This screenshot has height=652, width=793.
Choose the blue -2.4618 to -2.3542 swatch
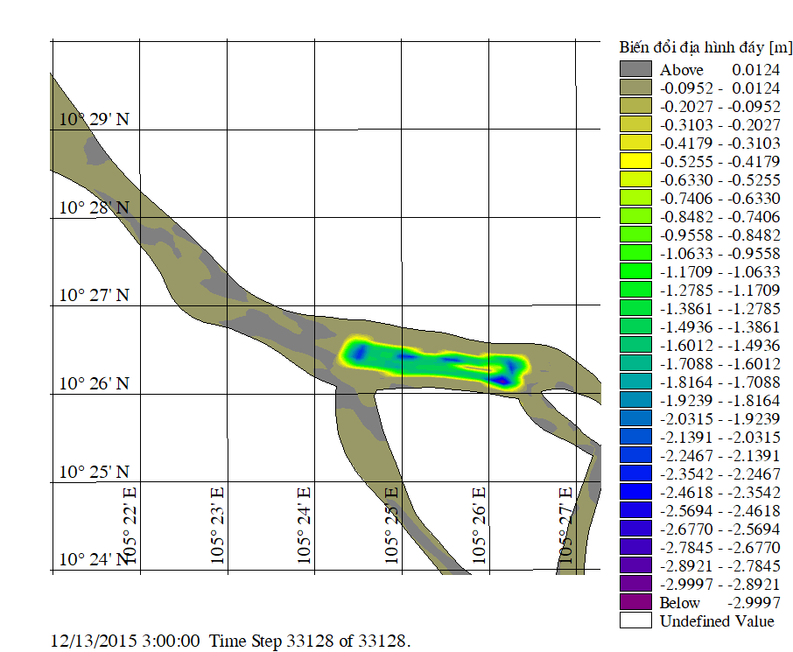[635, 492]
